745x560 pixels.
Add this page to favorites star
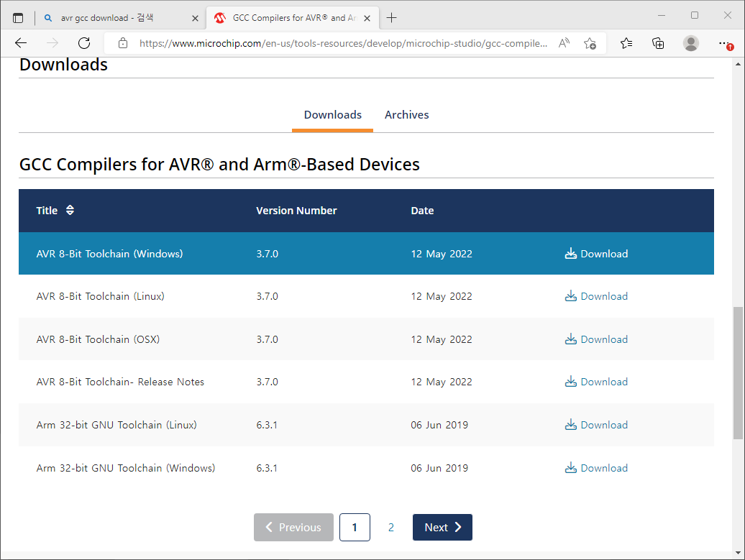[x=590, y=43]
